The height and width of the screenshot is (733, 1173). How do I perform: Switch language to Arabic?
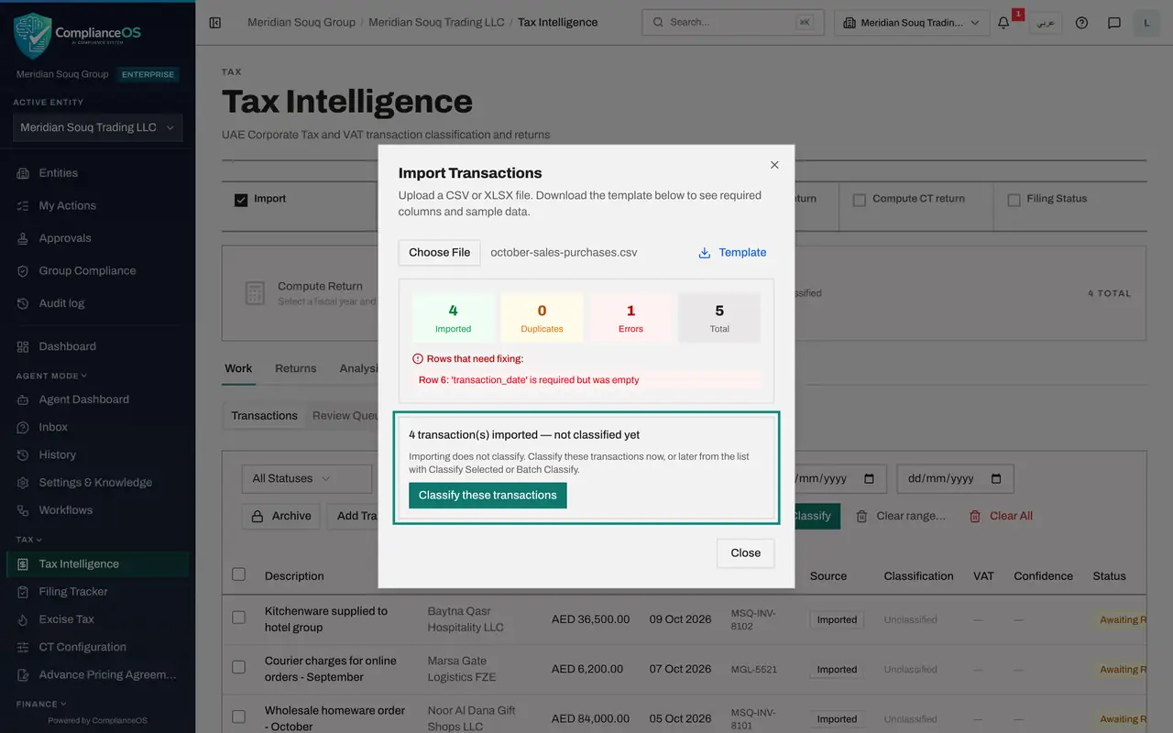1046,23
